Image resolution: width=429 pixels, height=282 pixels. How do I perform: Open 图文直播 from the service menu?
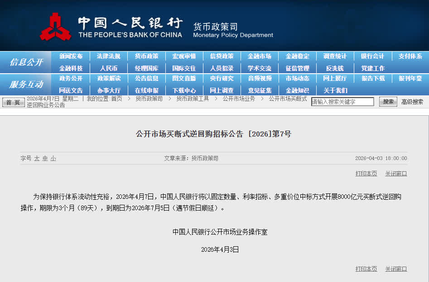tap(184, 78)
